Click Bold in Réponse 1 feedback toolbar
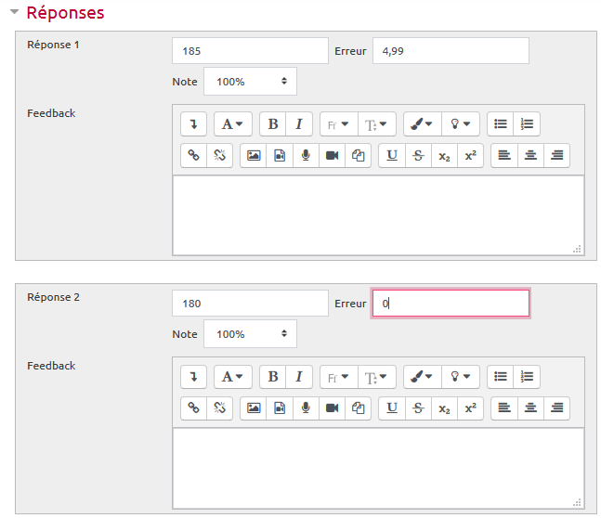This screenshot has height=518, width=601. click(x=273, y=123)
